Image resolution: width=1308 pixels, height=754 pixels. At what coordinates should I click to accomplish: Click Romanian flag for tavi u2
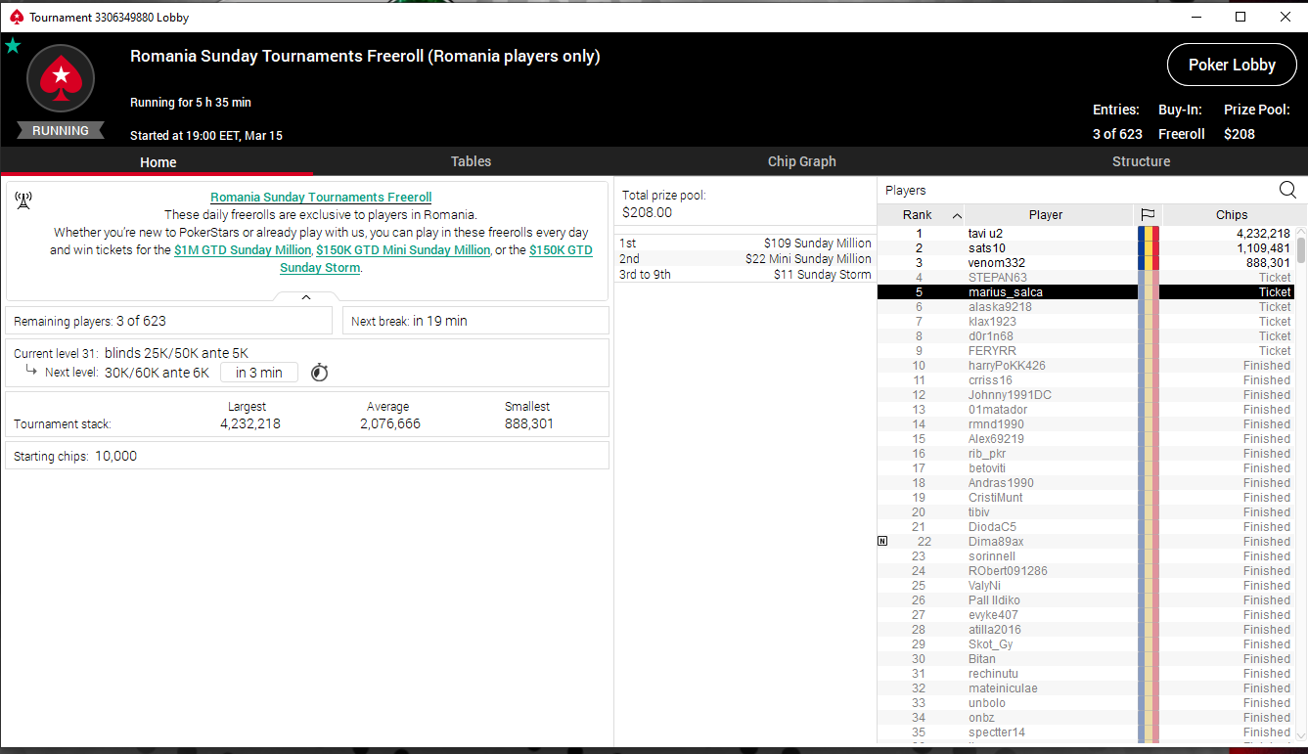coord(1149,234)
